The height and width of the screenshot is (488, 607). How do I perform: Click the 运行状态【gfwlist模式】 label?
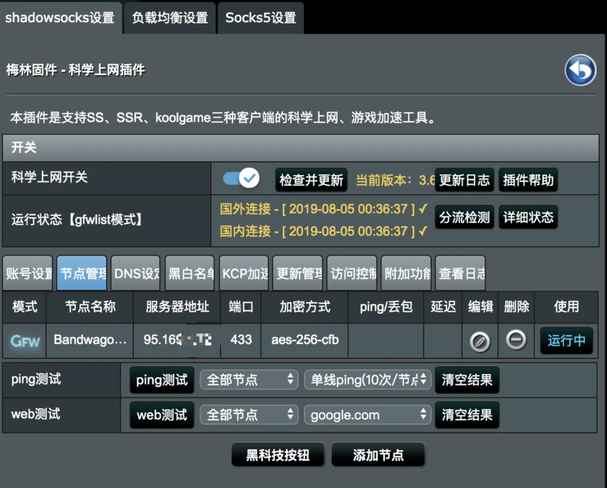point(77,220)
